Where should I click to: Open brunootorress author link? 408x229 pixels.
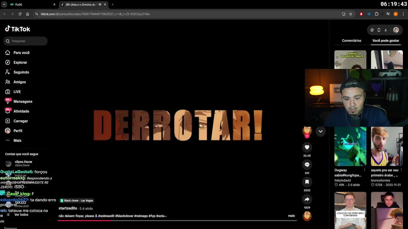pos(381,180)
